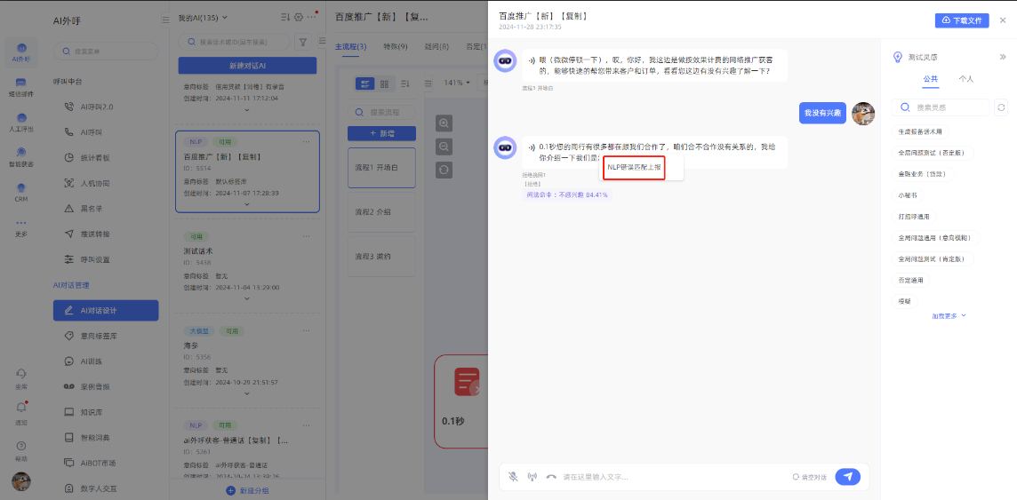Open the 141% zoom level dropdown
The image size is (1017, 500).
pyautogui.click(x=457, y=83)
